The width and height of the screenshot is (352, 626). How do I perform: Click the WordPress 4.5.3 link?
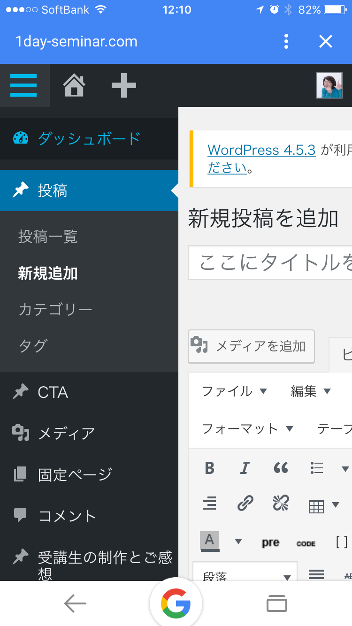(261, 150)
